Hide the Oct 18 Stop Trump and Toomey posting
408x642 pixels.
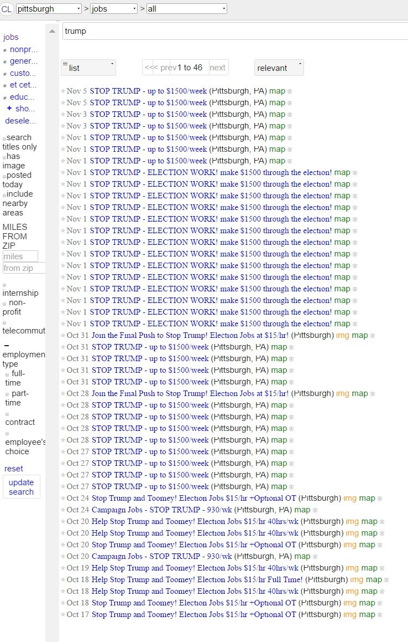pos(379,604)
